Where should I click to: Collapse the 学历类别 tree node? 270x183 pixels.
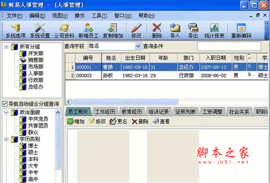[6, 139]
